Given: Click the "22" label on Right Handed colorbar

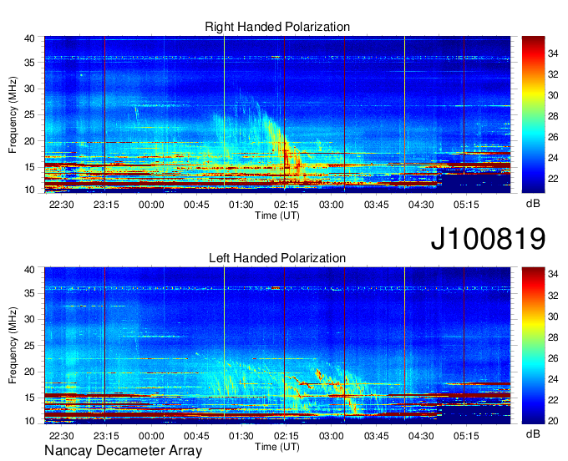Looking at the screenshot, I should (553, 179).
